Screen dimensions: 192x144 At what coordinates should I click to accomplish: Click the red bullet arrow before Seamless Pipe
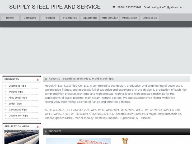(x=6, y=86)
